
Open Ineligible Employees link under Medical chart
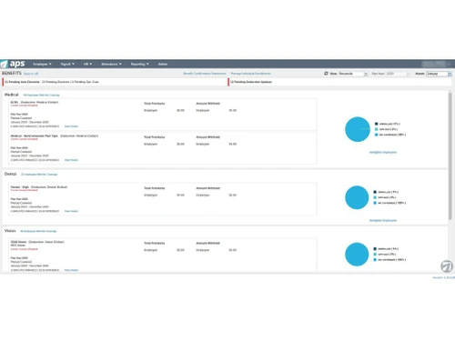[x=383, y=152]
